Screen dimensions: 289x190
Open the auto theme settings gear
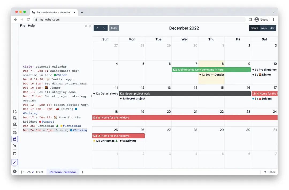(x=15, y=171)
